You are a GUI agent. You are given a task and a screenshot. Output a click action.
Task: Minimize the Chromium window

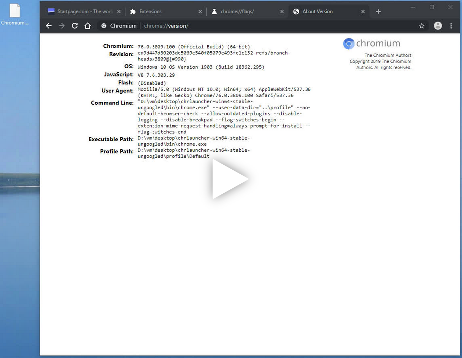click(x=413, y=7)
